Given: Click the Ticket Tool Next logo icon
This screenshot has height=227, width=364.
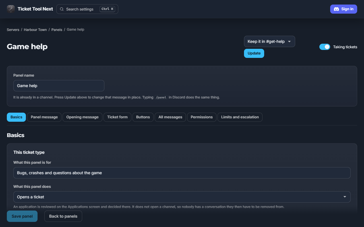Looking at the screenshot, I should (x=11, y=9).
